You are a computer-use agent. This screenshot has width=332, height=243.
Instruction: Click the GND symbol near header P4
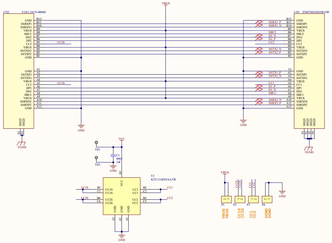(283, 192)
